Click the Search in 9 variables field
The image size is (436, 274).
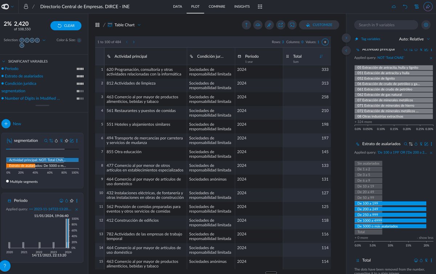(x=386, y=25)
